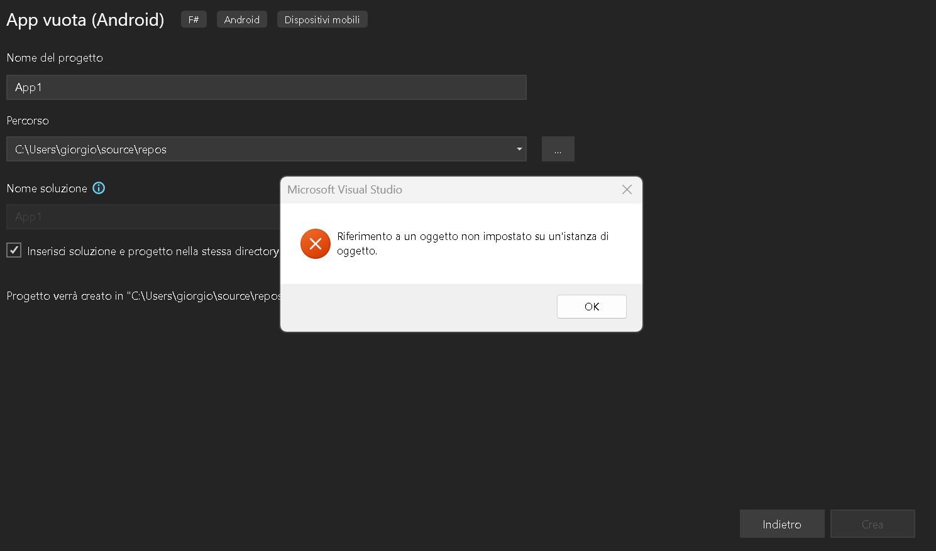Expand the Percorso path dropdown arrow
The height and width of the screenshot is (551, 936).
pos(519,149)
